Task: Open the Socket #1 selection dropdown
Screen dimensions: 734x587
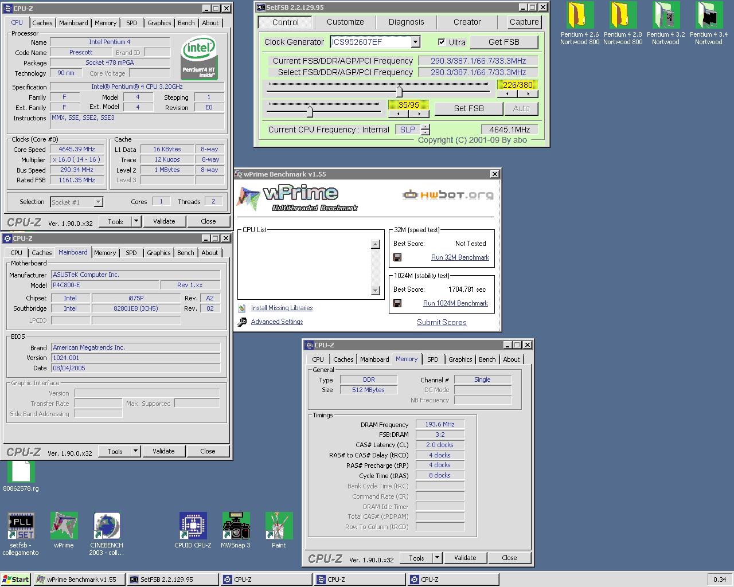Action: coord(98,202)
